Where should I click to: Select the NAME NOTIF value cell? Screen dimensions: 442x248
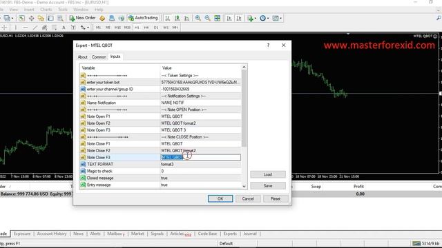[x=201, y=103]
